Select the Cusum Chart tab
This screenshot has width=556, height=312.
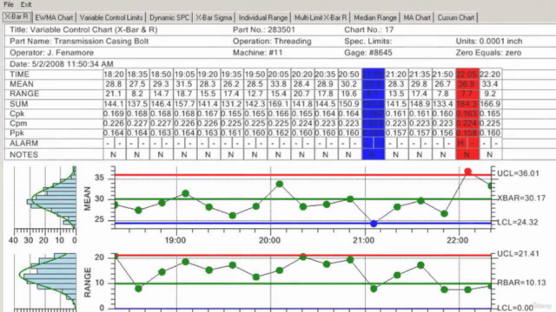tap(455, 17)
